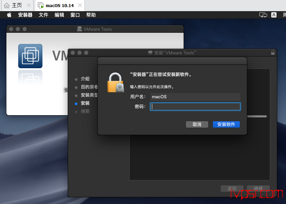Open the 帮助 menu
Viewport: 286px width, 204px height.
(91, 15)
